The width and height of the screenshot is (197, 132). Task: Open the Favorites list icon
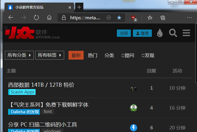pyautogui.click(x=150, y=18)
